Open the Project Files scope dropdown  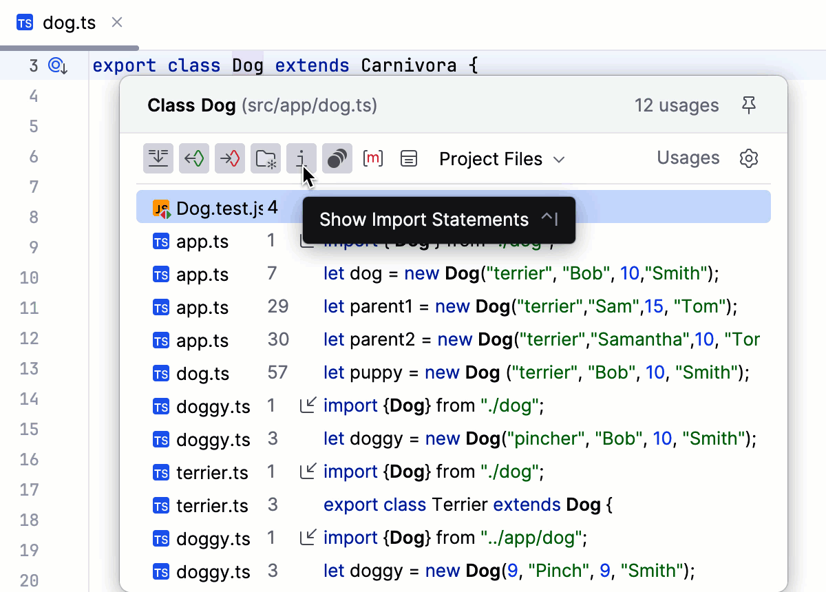tap(502, 158)
